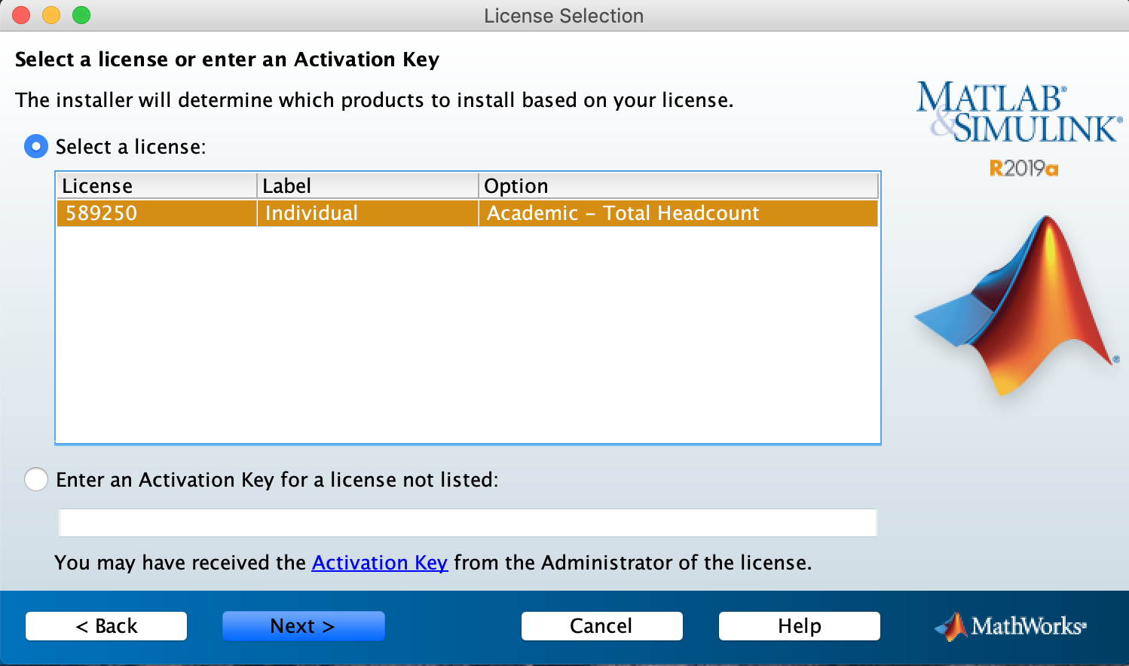Go back using the Back button
This screenshot has height=666, width=1129.
point(106,625)
